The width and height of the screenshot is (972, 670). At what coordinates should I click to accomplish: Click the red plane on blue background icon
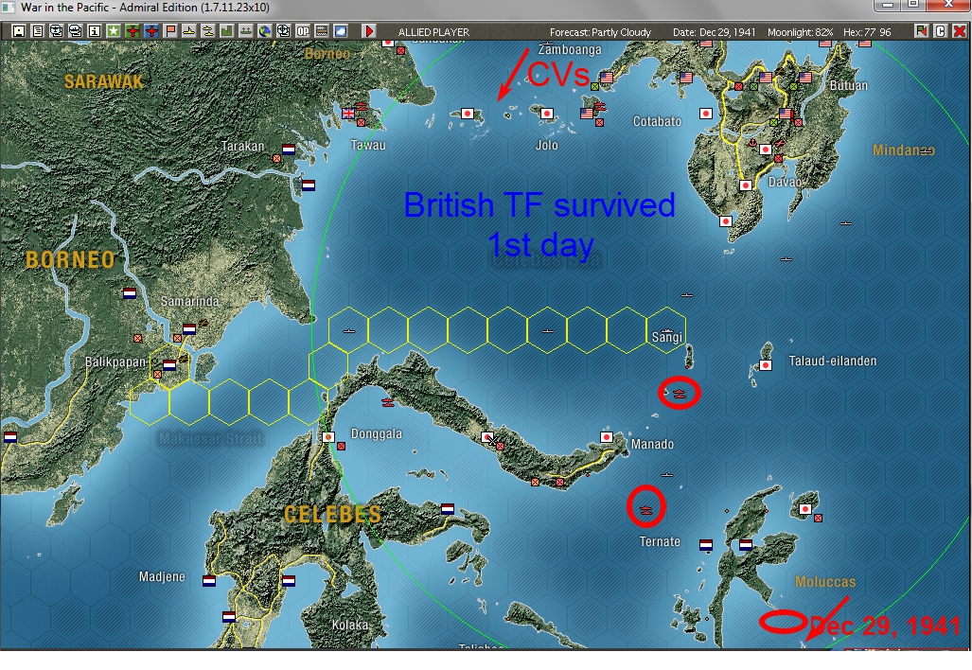click(151, 31)
